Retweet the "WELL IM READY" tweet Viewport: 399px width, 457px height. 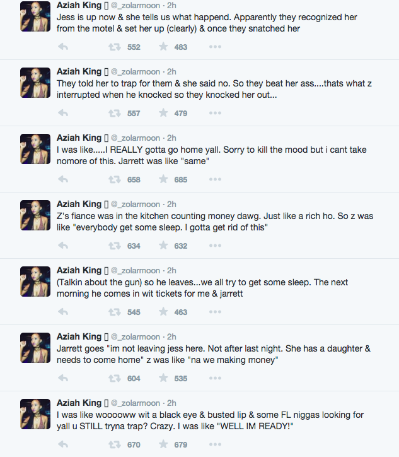point(114,444)
